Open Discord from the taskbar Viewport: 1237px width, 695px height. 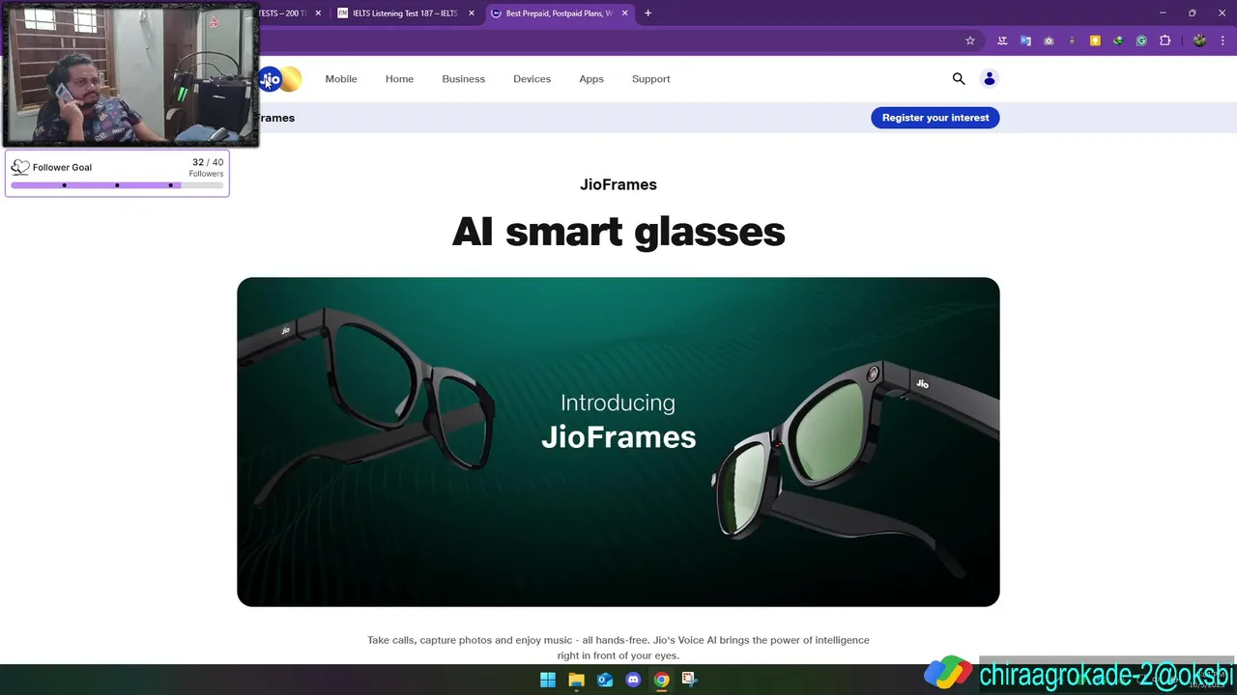tap(633, 680)
